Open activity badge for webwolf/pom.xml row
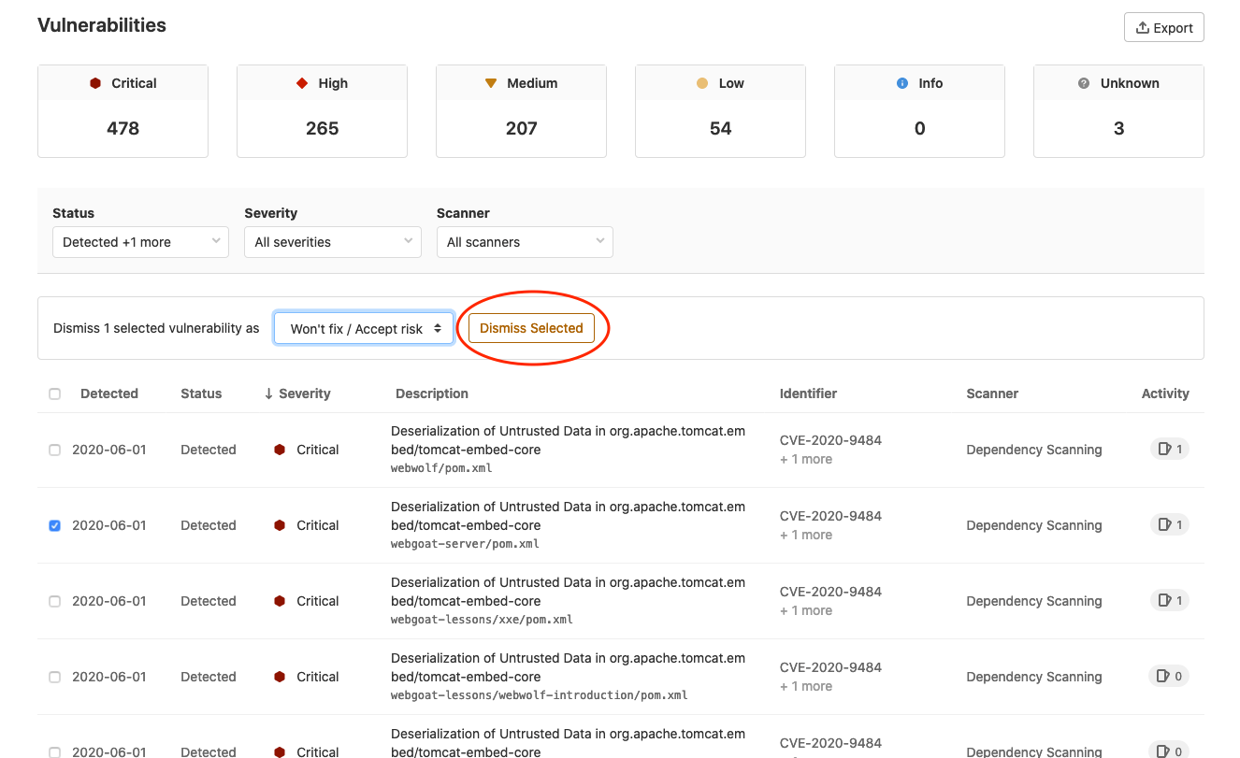 tap(1169, 450)
